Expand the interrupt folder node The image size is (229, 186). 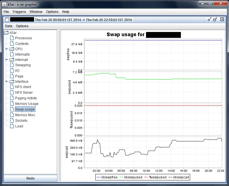tap(6, 60)
